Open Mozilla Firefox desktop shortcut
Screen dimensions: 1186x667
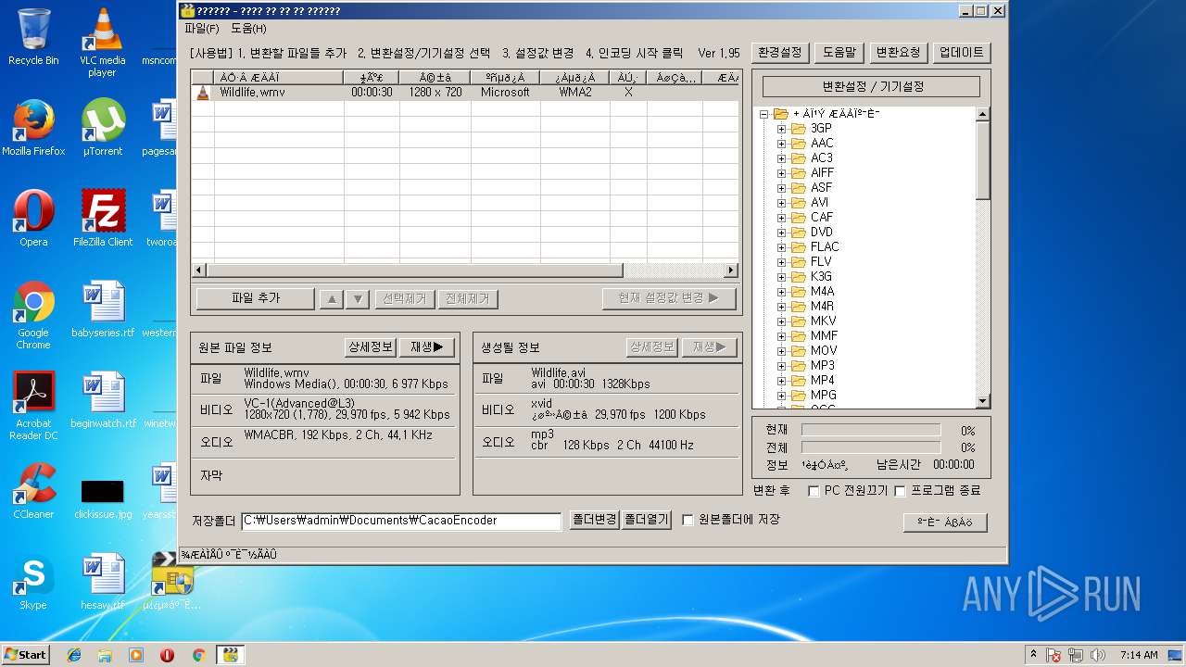[33, 128]
